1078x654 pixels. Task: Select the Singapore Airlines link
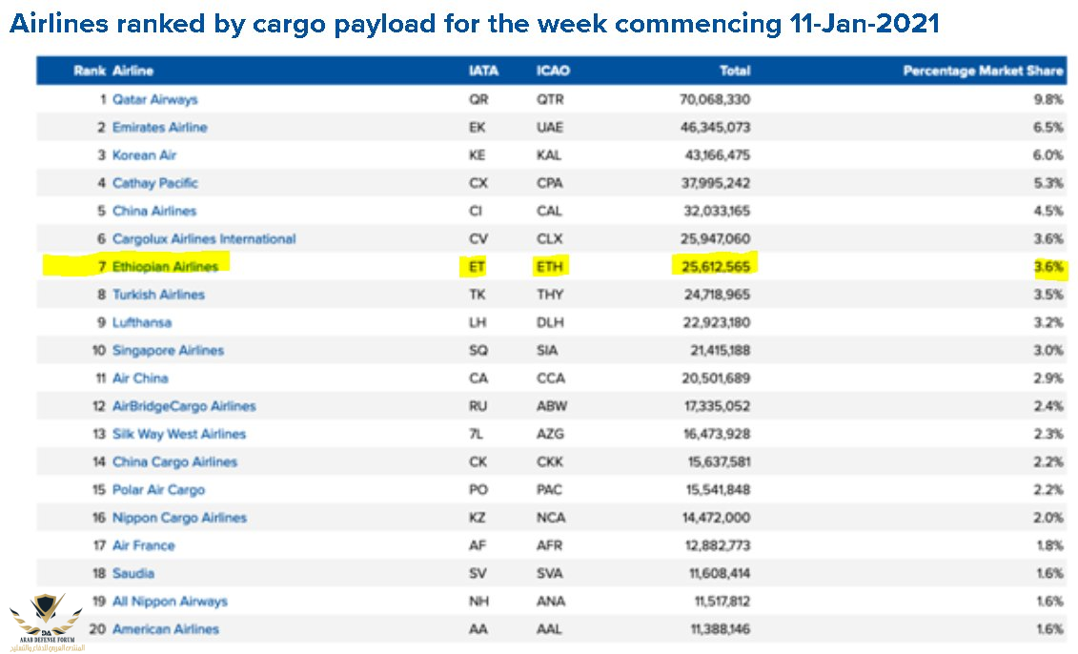click(x=168, y=350)
